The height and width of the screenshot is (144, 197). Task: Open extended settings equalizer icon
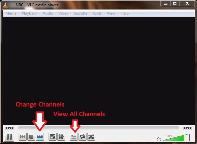[x=61, y=137]
